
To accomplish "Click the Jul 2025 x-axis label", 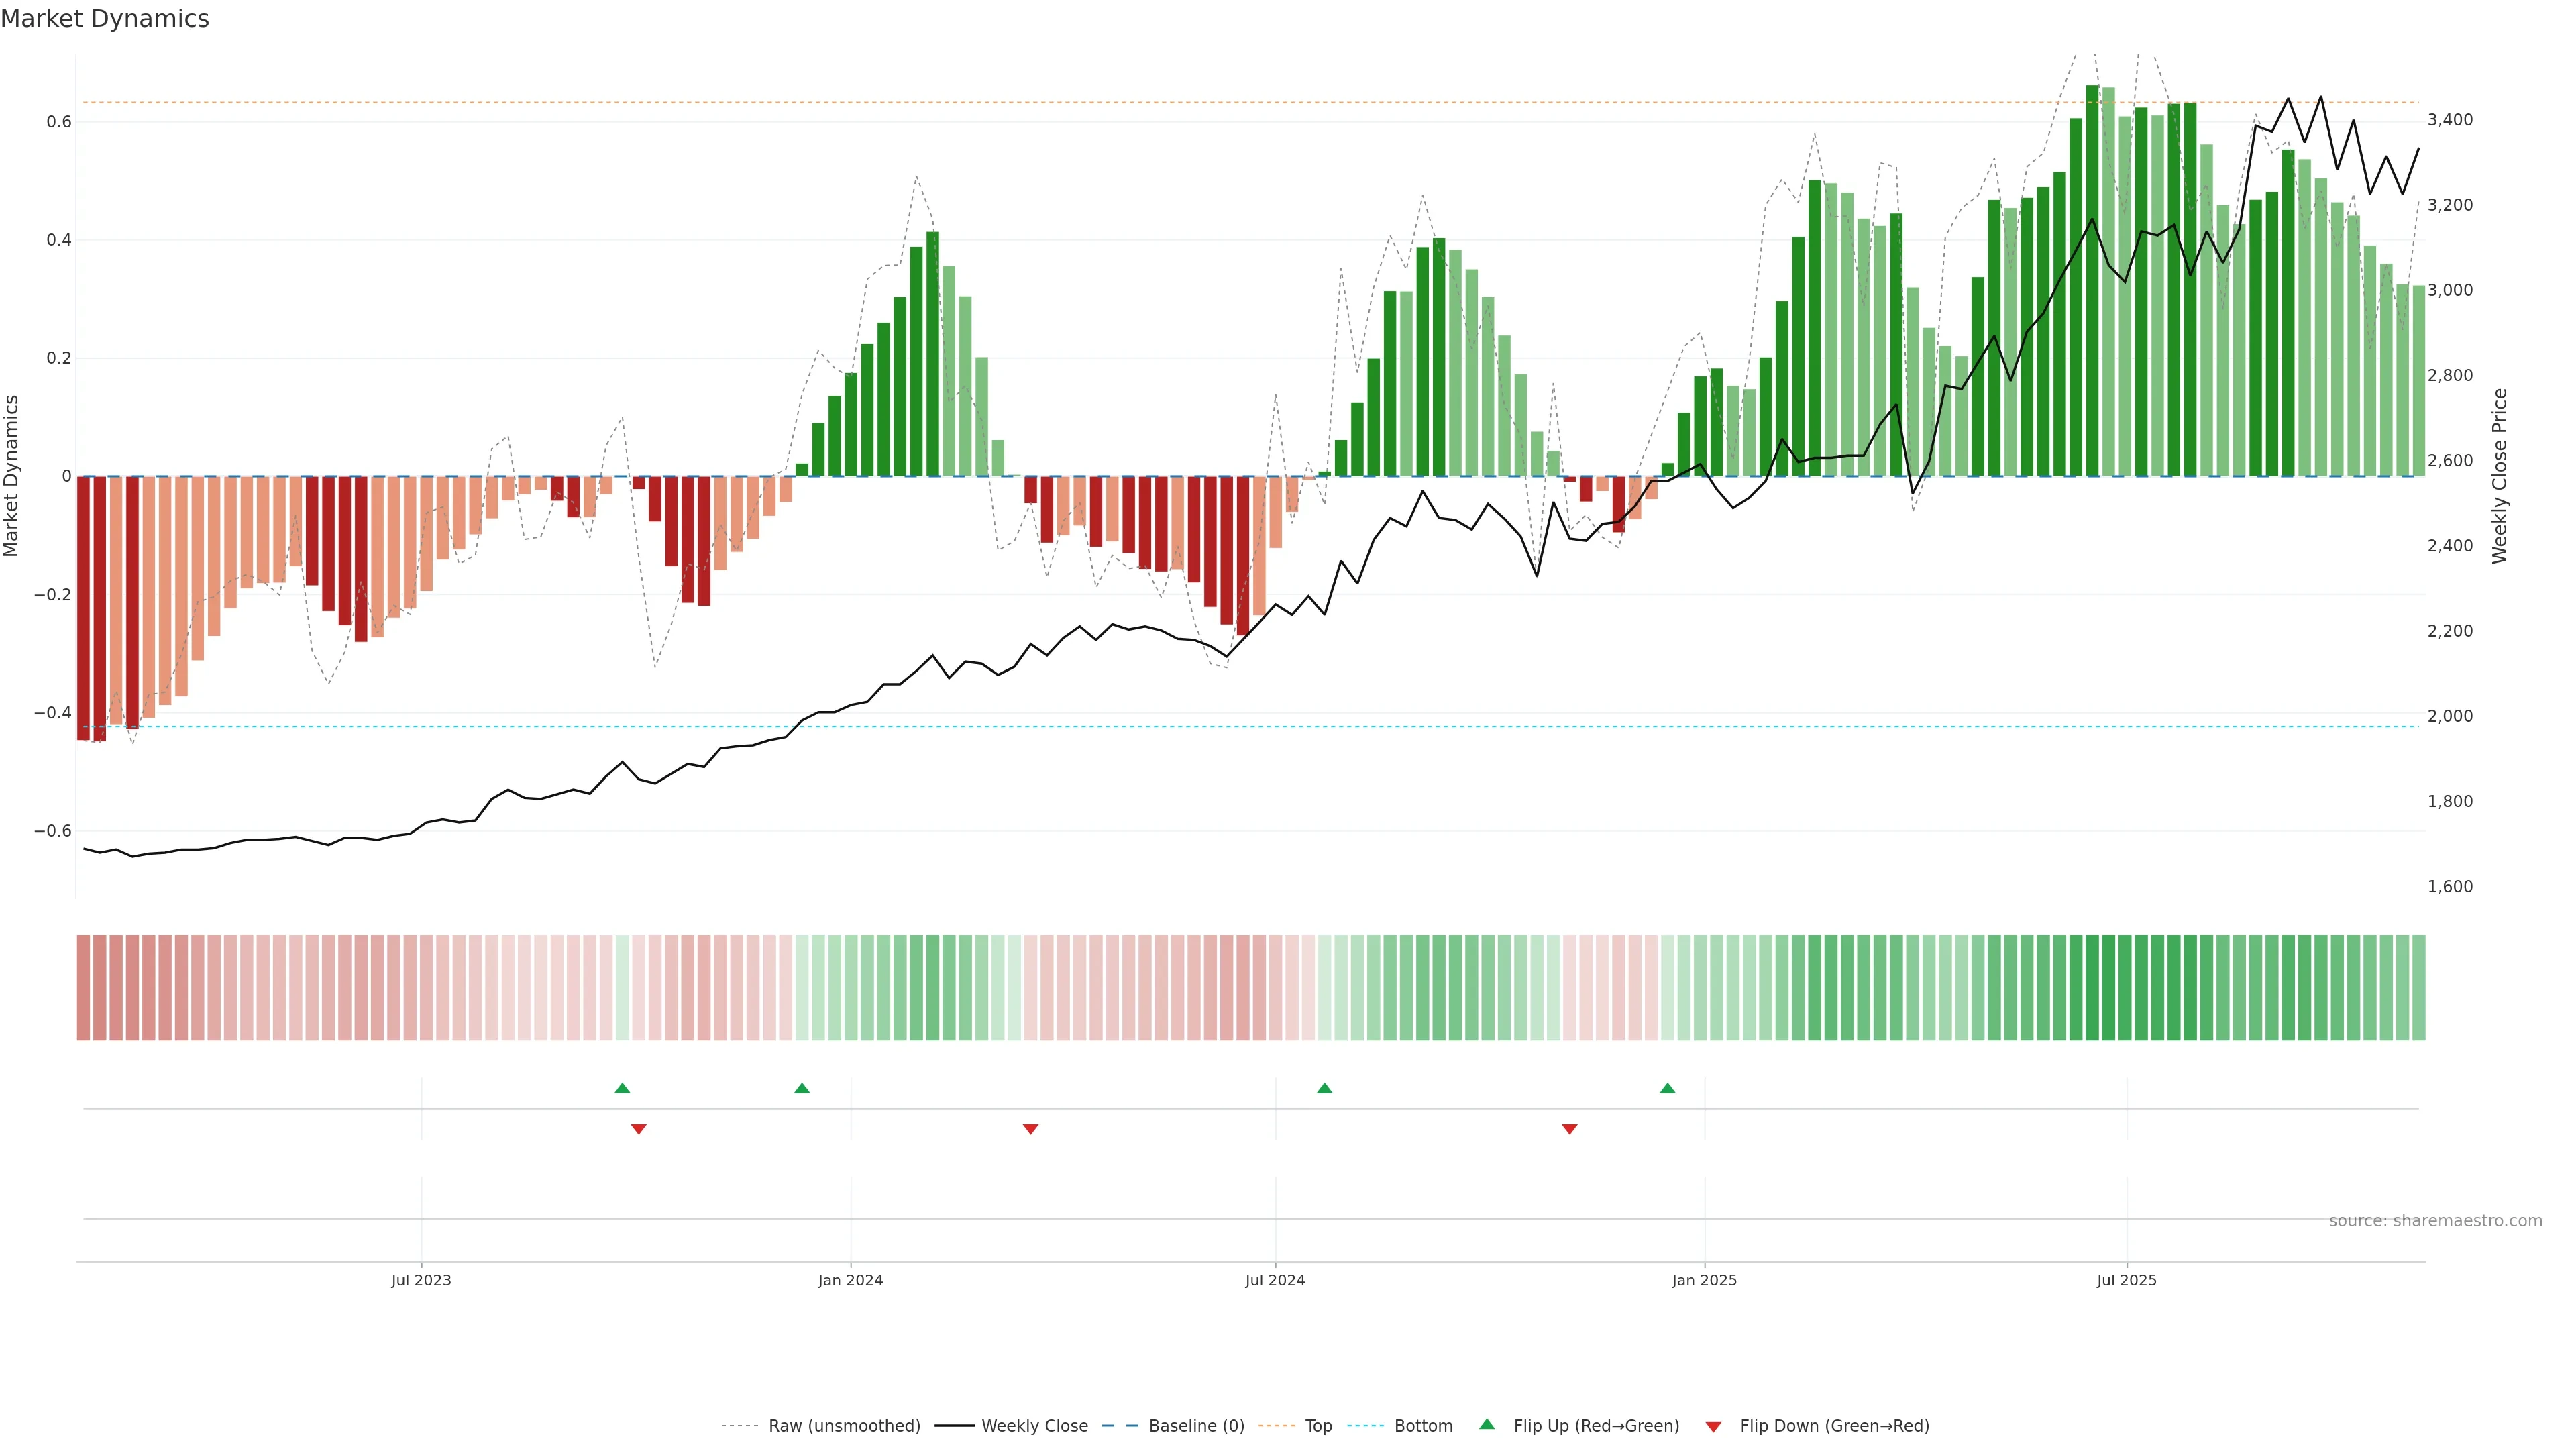I will (x=2126, y=1280).
